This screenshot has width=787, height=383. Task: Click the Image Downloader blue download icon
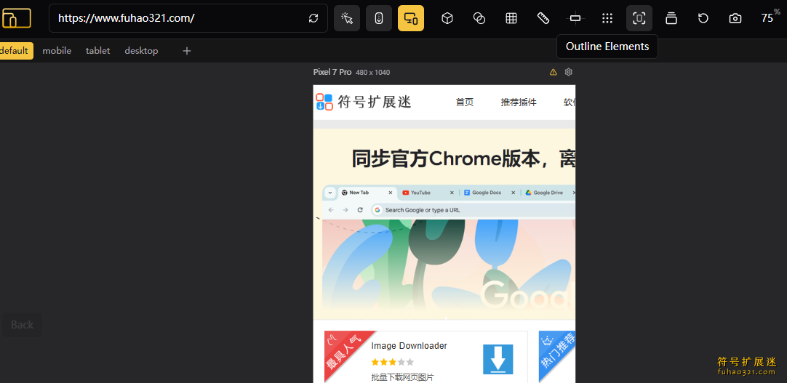(498, 359)
